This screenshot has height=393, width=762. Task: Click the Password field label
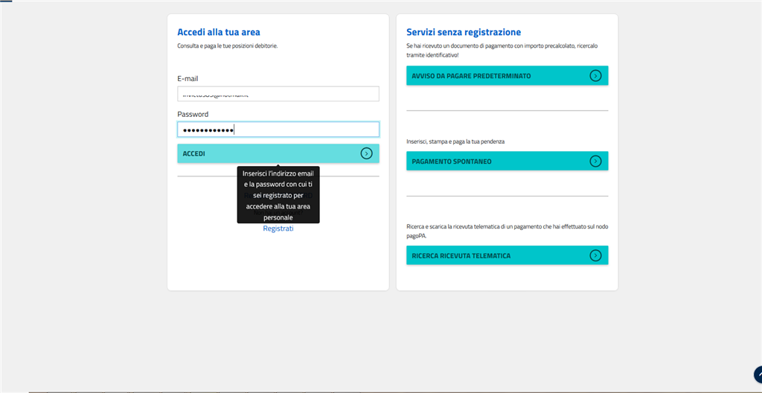click(x=193, y=114)
